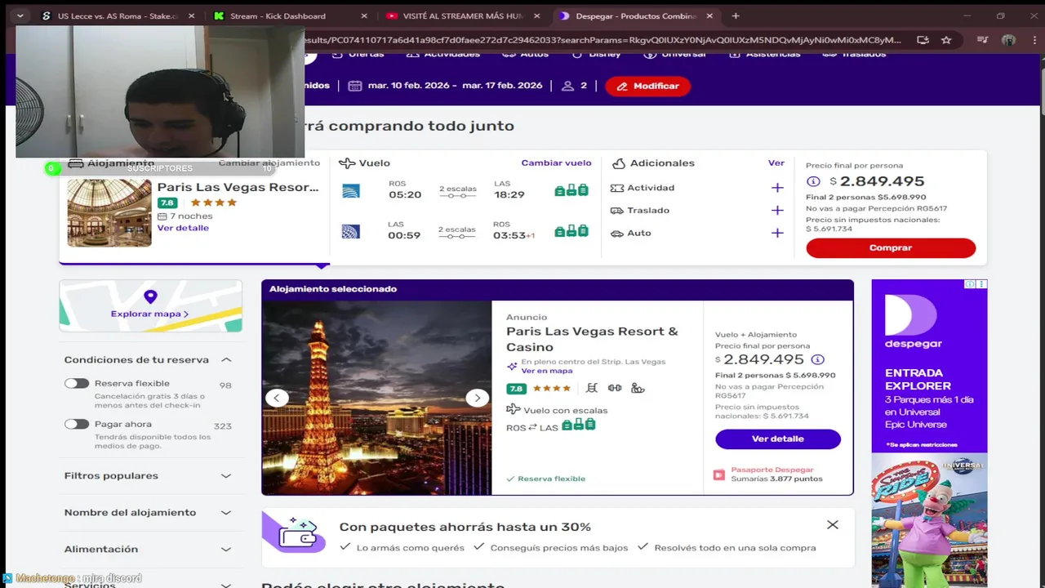
Task: Click baggage icons for 00:59 LAS flight
Action: 571,231
